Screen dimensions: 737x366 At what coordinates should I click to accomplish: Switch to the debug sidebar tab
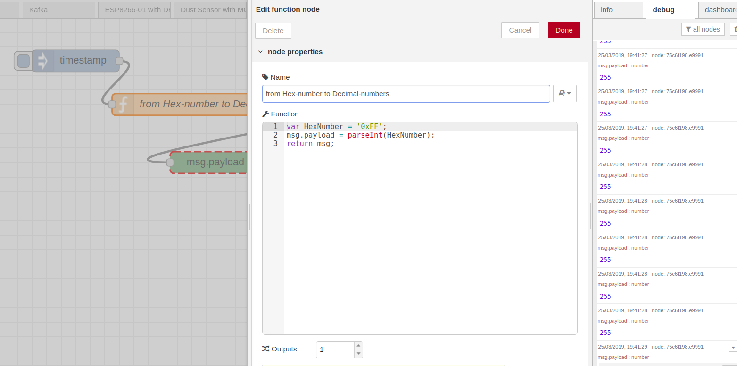[670, 10]
